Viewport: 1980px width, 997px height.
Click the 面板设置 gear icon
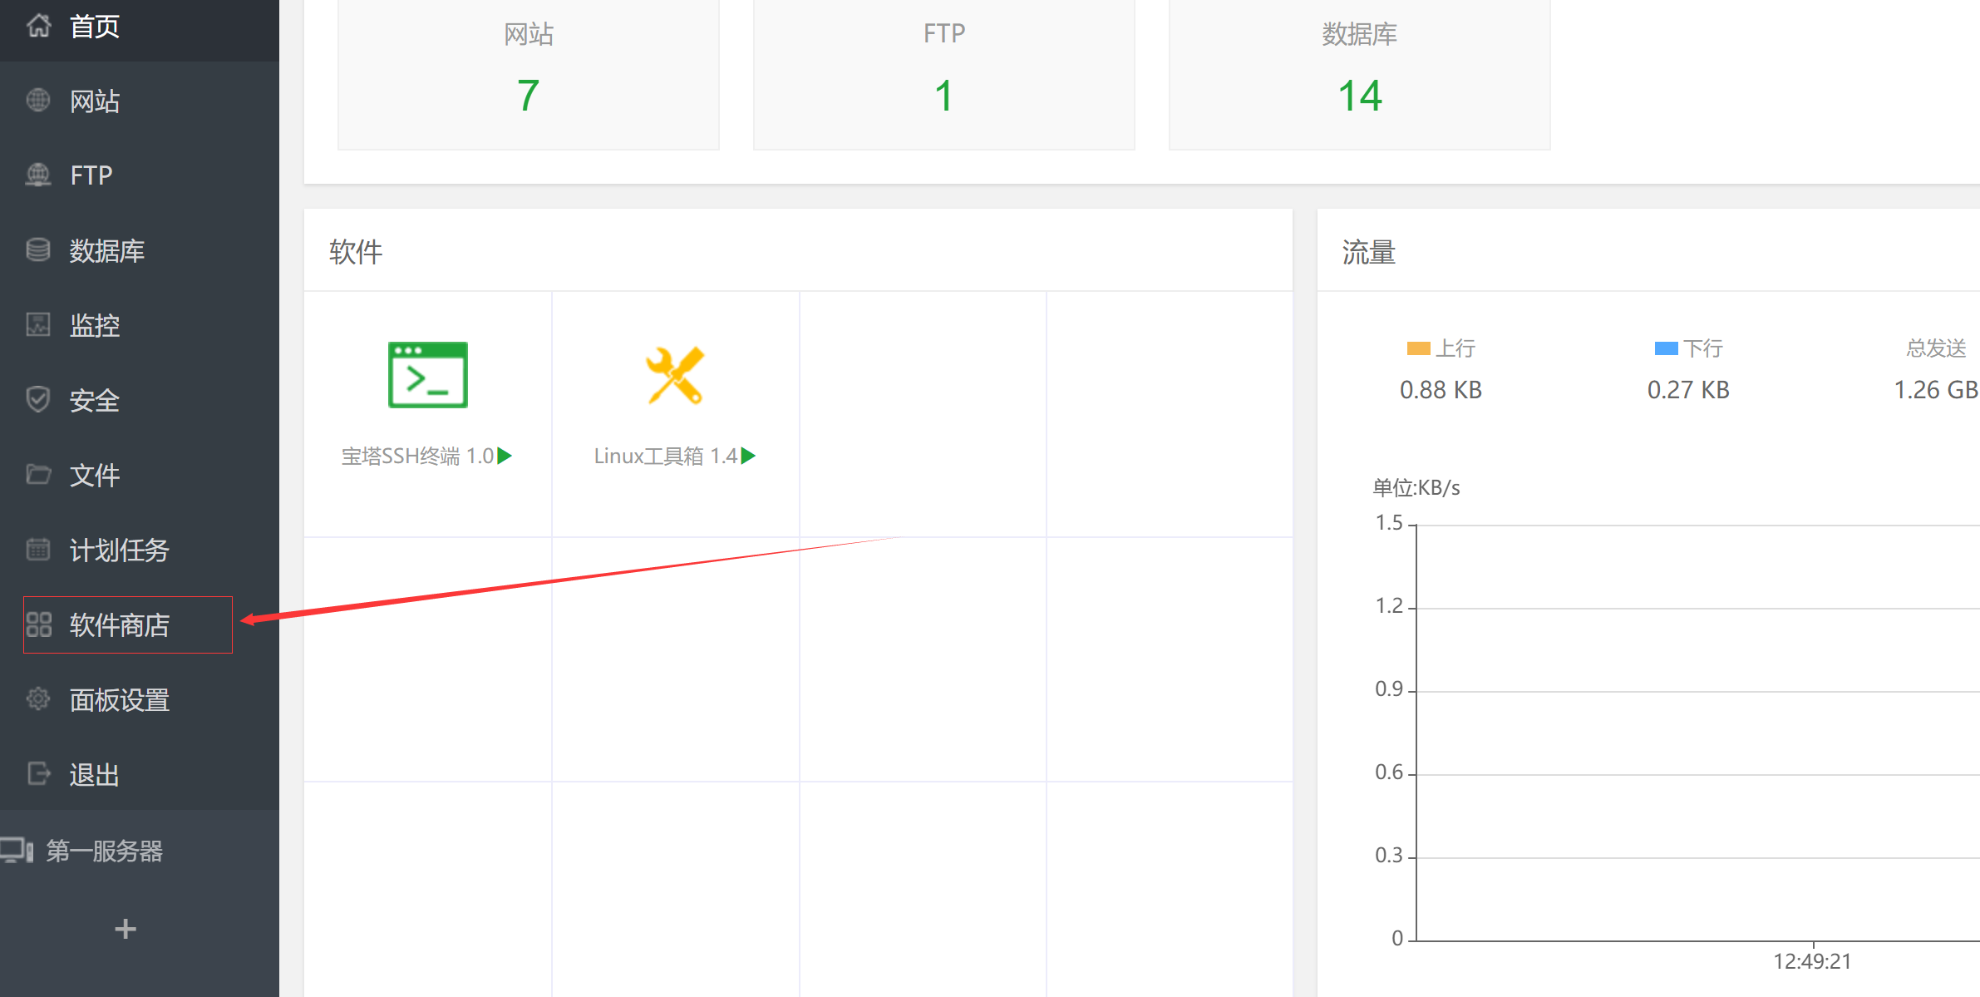pos(38,699)
